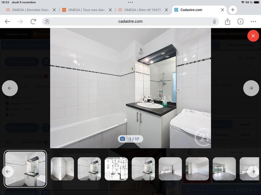
Task: Open the Safari share sheet icon
Action: tap(227, 21)
